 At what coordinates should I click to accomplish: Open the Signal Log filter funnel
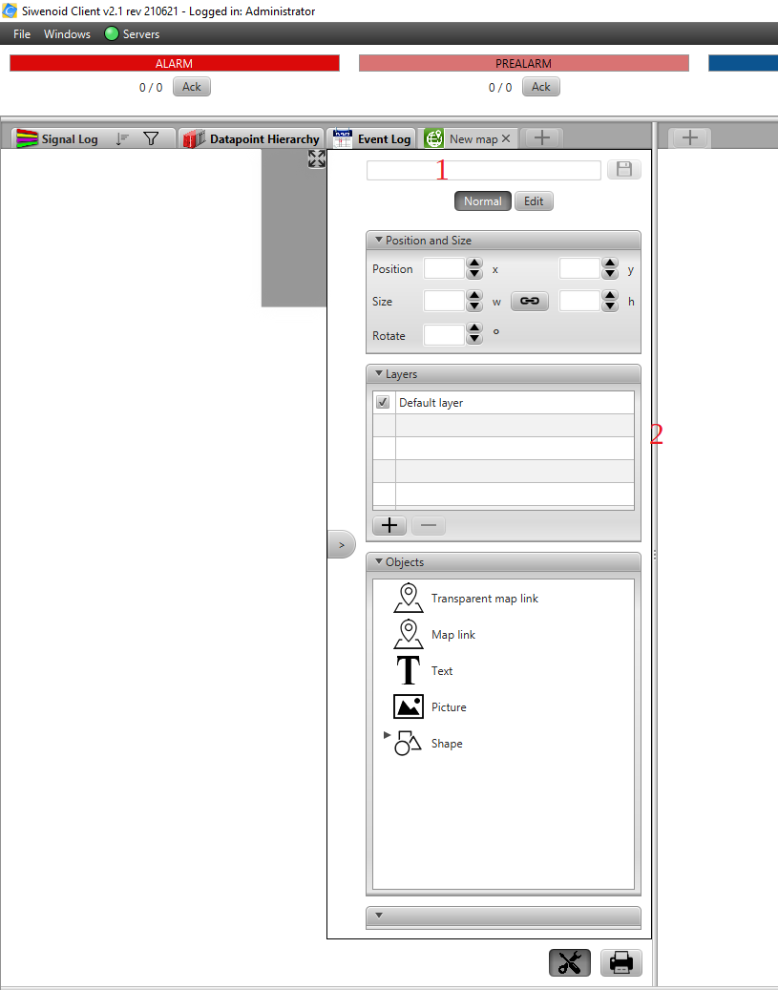(151, 138)
